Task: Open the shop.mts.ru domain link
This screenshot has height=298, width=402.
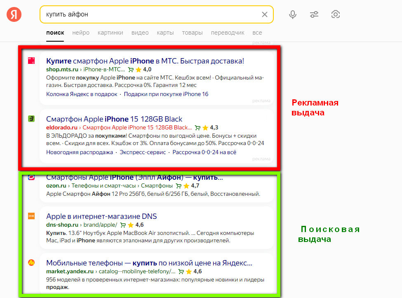Action: (x=62, y=69)
